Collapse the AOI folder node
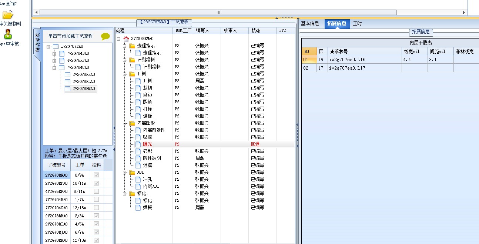The image size is (479, 244). [125, 173]
